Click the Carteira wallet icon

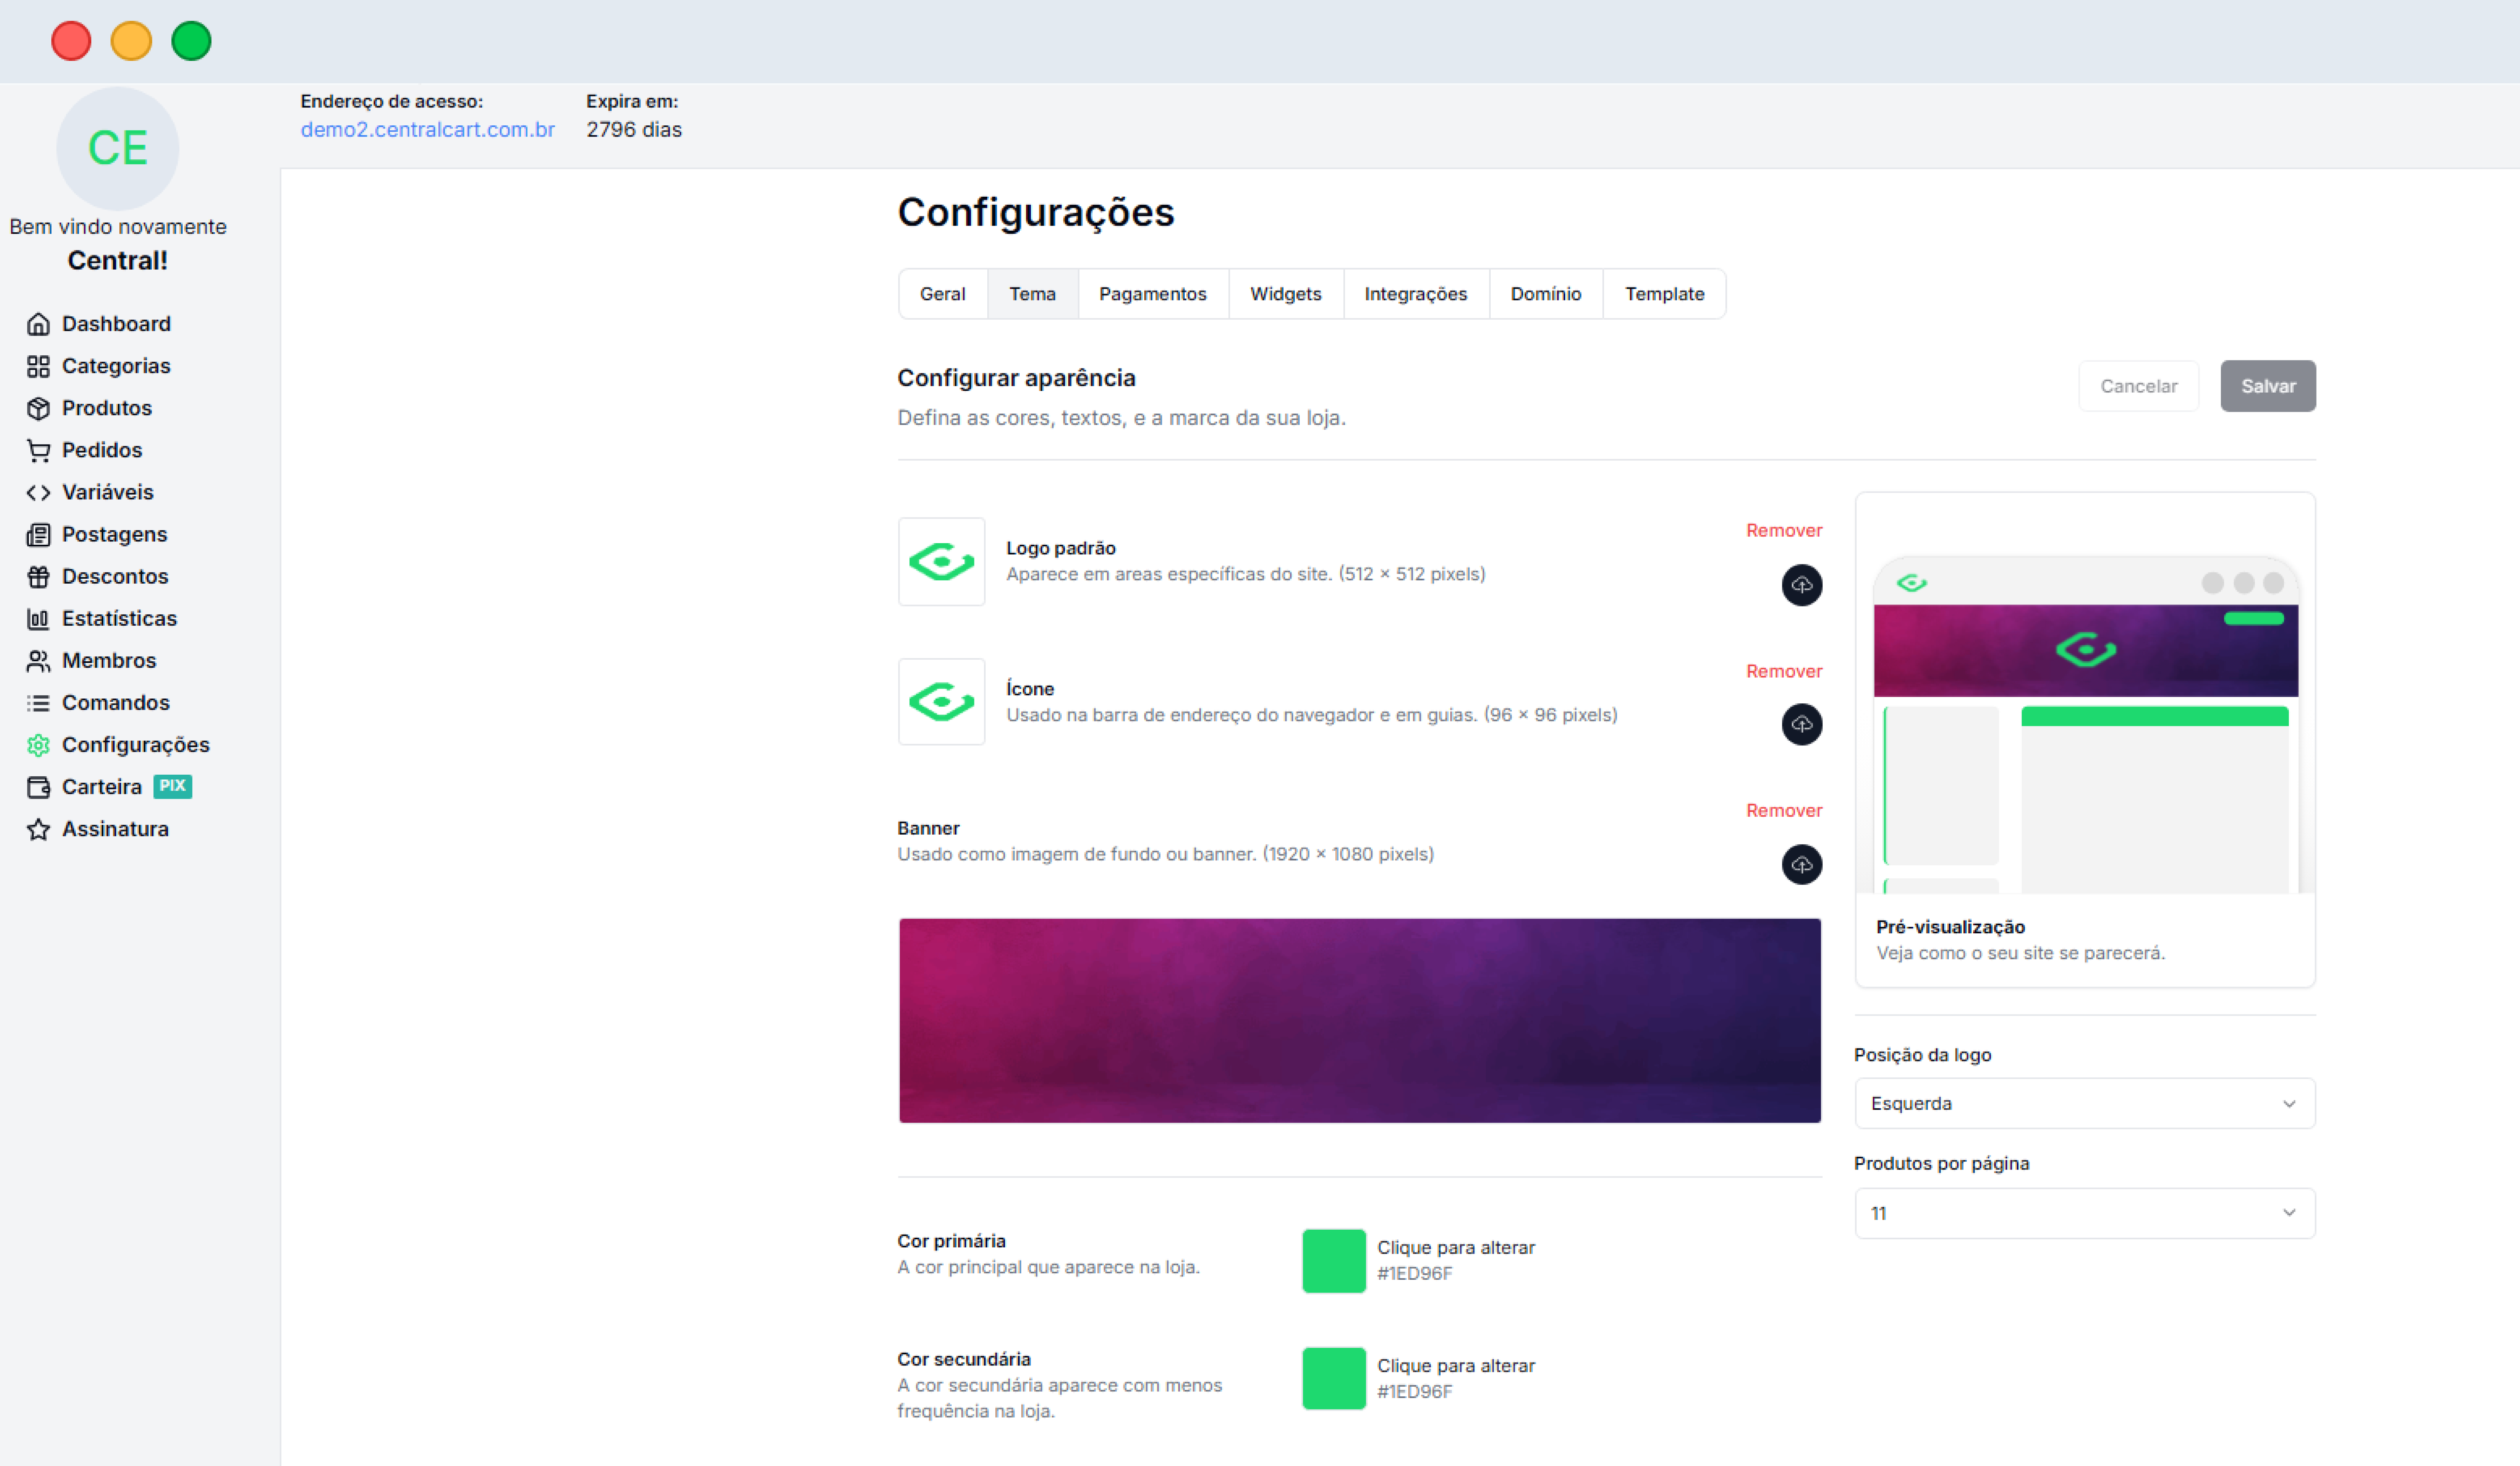pos(38,787)
